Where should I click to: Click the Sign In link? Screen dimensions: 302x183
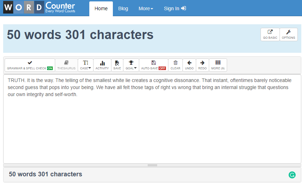(175, 9)
